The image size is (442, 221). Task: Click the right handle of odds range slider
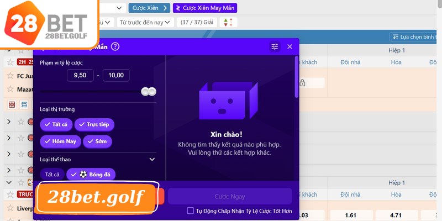click(152, 91)
